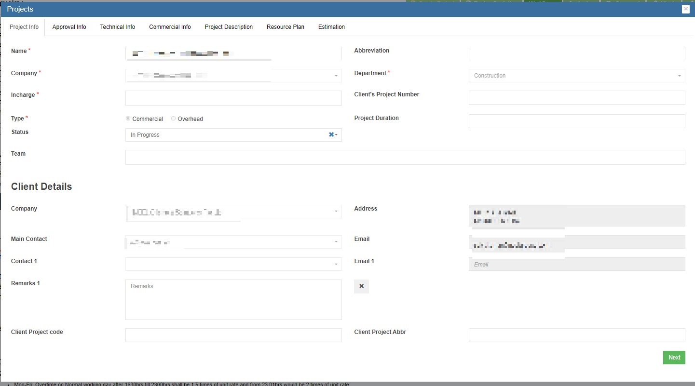
Task: Click the green Next button
Action: (x=674, y=358)
